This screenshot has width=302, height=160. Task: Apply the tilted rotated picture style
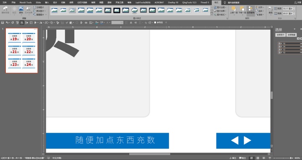point(197,10)
